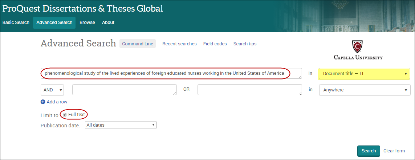Click the Capella University logo
Image resolution: width=415 pixels, height=160 pixels.
pyautogui.click(x=358, y=50)
